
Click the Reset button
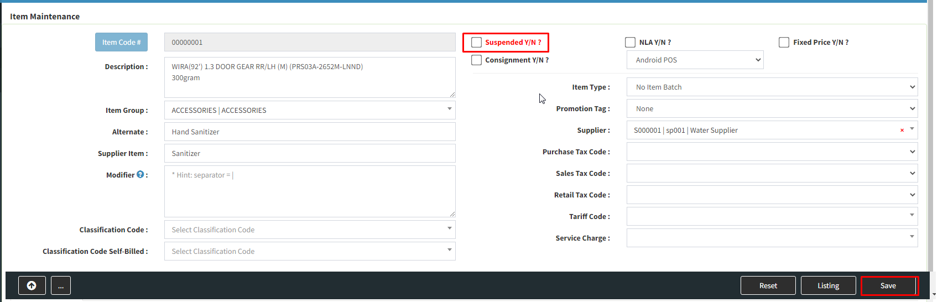(x=768, y=285)
